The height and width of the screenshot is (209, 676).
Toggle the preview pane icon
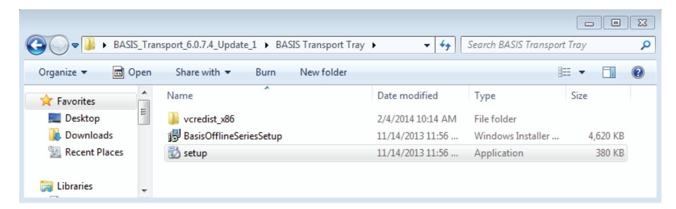(x=609, y=73)
